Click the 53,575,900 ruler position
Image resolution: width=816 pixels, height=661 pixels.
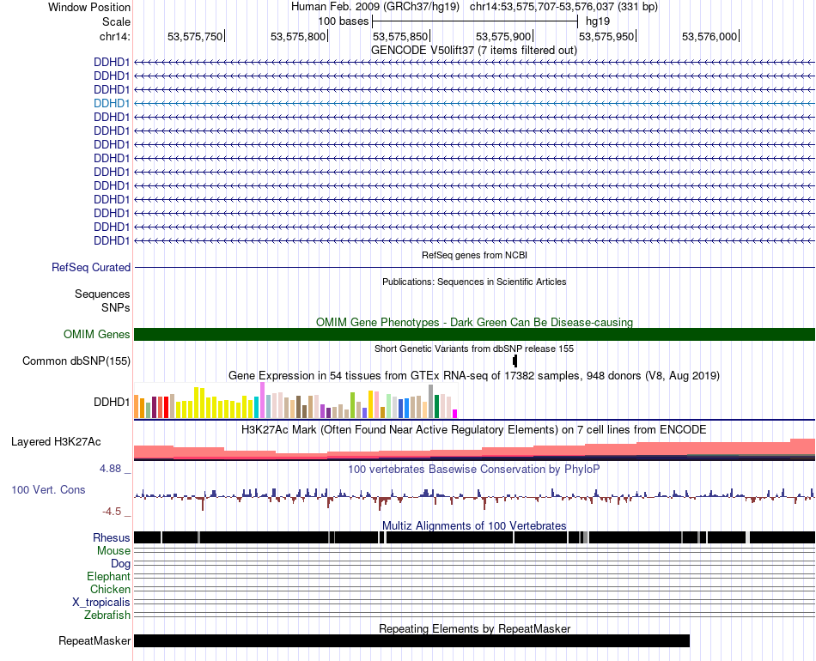pyautogui.click(x=503, y=36)
